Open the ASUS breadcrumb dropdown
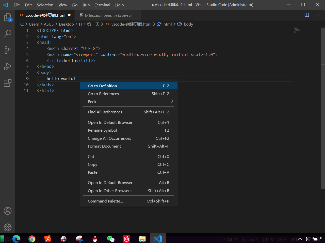Viewport: 325px width, 243px height. point(49,24)
